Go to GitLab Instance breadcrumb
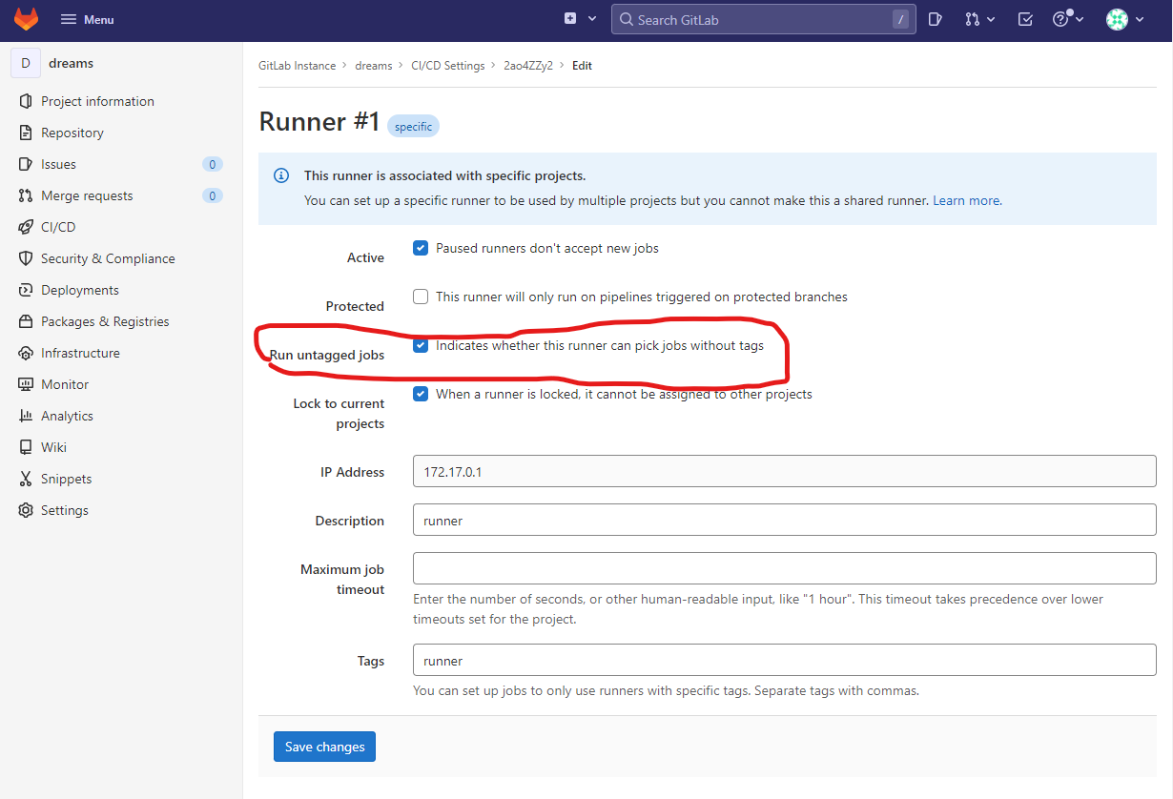Screen dimensions: 1173x799 point(298,66)
